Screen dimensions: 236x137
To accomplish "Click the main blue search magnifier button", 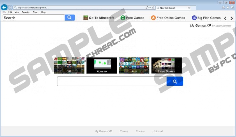I will (x=175, y=82).
